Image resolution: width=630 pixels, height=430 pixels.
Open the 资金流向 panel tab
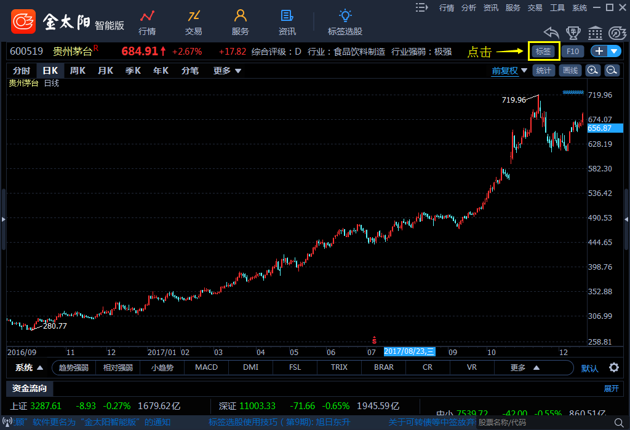click(x=30, y=388)
